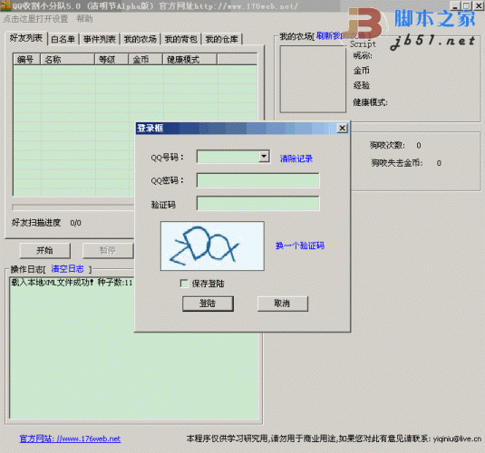
Task: Open the 官方网站 176web.net link
Action: pyautogui.click(x=70, y=439)
